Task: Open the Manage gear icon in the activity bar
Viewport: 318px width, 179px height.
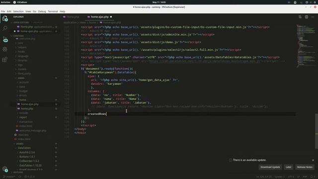Action: click(5, 169)
